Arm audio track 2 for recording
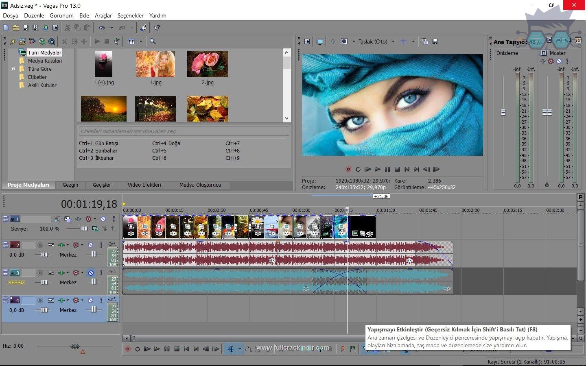The height and width of the screenshot is (366, 586). point(40,245)
